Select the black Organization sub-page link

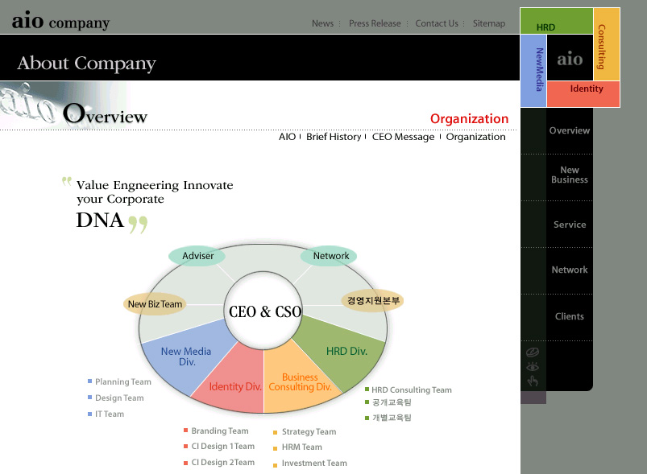[x=475, y=137]
